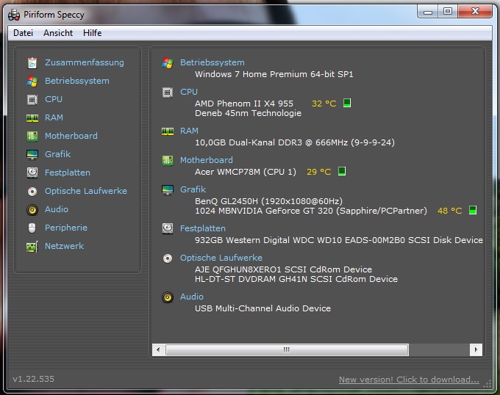Click the Festplatten drive icon in summary panel
Viewport: 500px width, 395px height.
168,228
